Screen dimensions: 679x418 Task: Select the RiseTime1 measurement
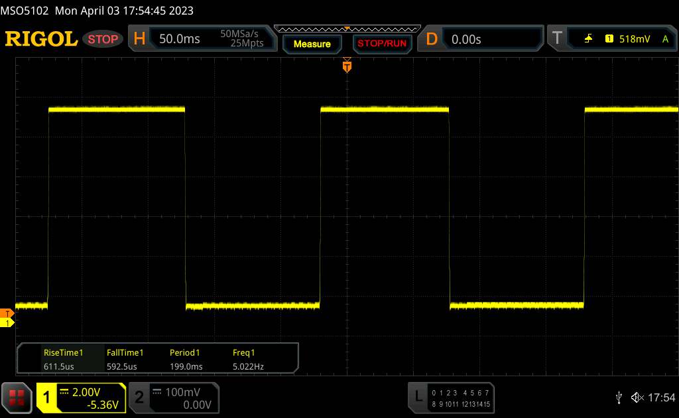coord(63,352)
